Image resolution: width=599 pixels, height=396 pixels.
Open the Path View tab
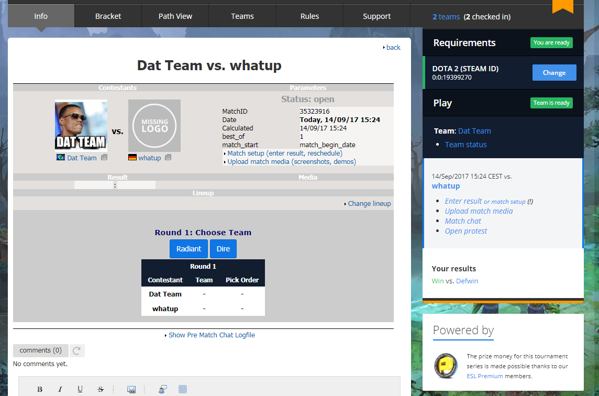pos(175,16)
